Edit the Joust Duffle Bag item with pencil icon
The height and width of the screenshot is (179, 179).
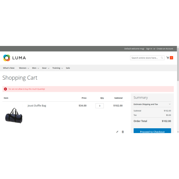coord(117,132)
